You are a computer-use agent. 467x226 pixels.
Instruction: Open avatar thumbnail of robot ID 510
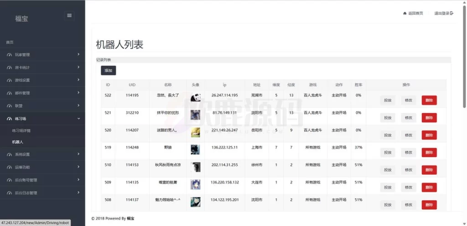pos(195,167)
